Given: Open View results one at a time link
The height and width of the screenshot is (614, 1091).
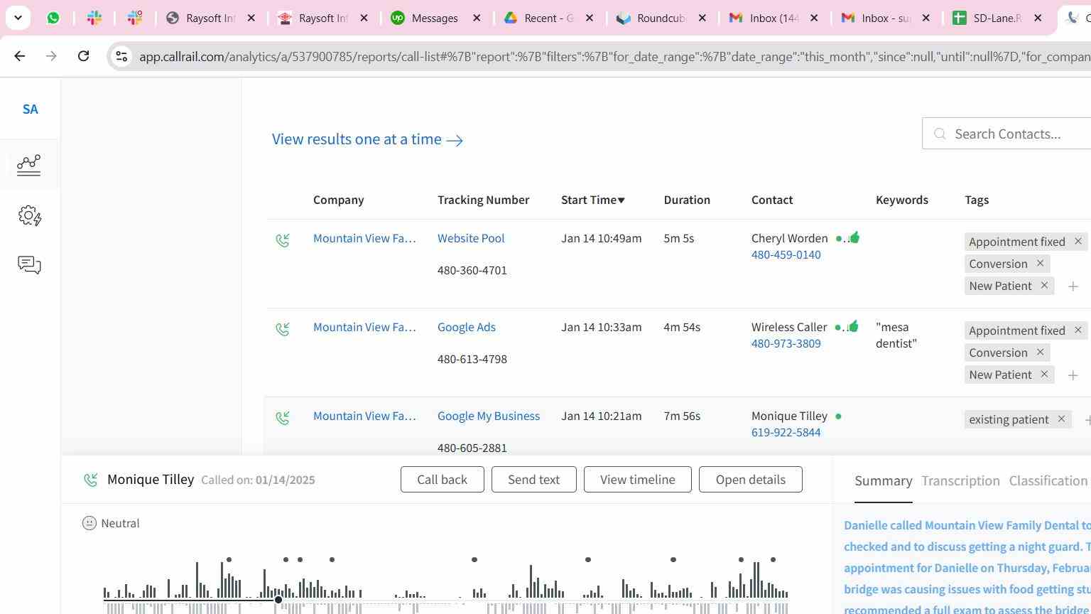Looking at the screenshot, I should [x=367, y=139].
